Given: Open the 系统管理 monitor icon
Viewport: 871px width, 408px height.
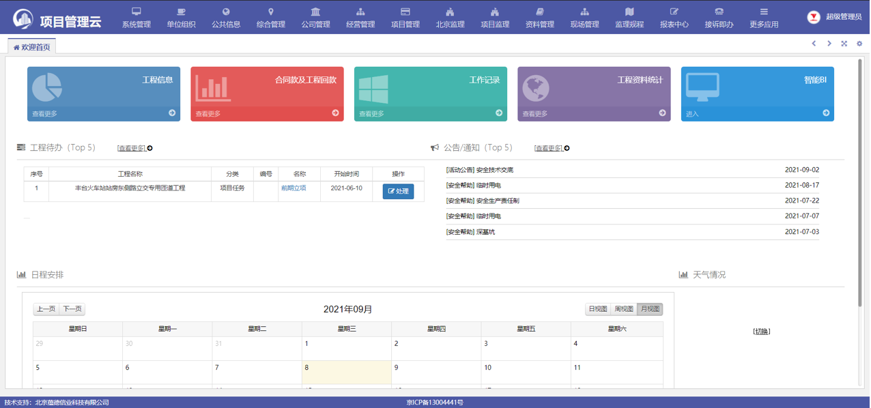Looking at the screenshot, I should tap(137, 12).
